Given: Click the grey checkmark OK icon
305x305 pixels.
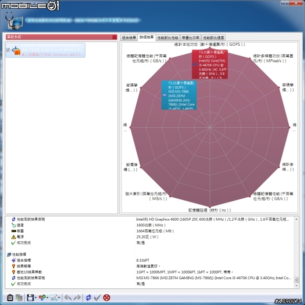Looking at the screenshot, I should 97,297.
